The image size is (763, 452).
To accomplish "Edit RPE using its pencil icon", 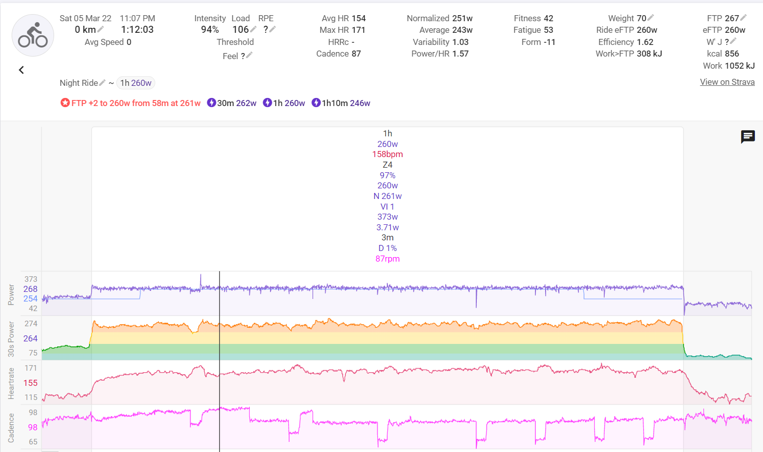I will tap(273, 29).
